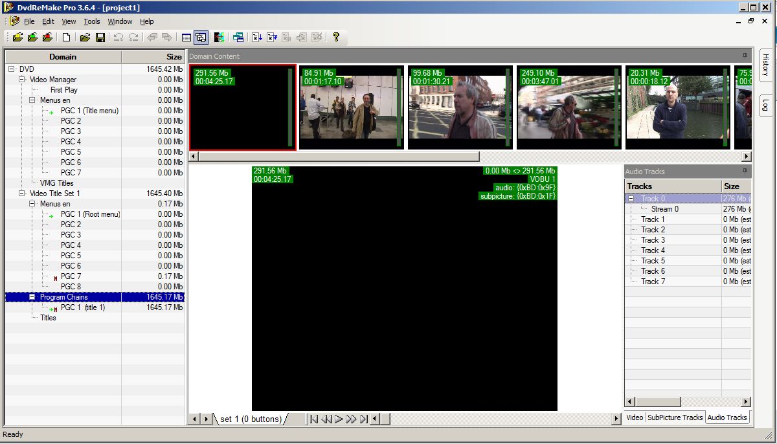Image resolution: width=777 pixels, height=444 pixels.
Task: Click the New project blank page icon
Action: [x=66, y=38]
